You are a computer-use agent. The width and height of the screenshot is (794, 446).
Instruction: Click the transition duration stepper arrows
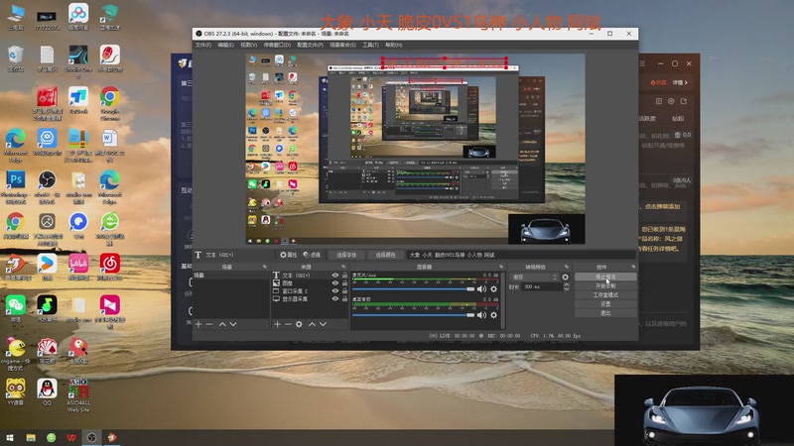566,286
